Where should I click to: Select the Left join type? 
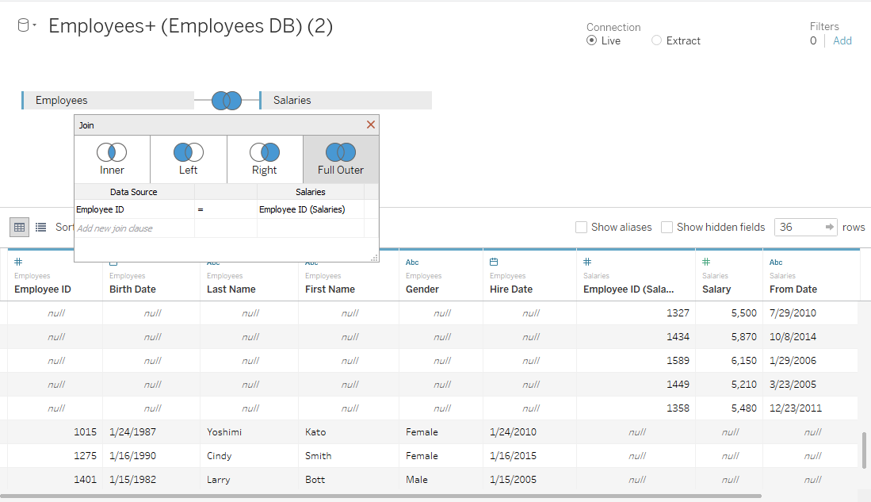point(188,159)
